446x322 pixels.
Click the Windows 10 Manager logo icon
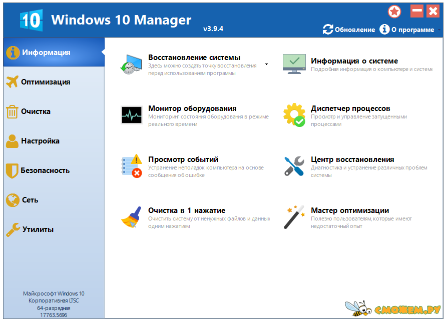(32, 20)
